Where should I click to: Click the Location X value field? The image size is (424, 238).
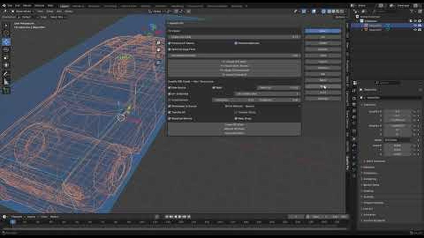(x=397, y=112)
